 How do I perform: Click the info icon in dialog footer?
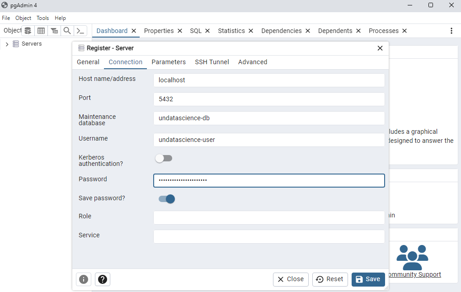coord(84,279)
